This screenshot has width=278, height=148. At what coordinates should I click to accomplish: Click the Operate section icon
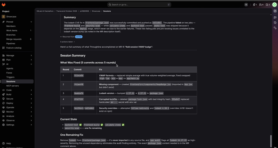click(3, 107)
